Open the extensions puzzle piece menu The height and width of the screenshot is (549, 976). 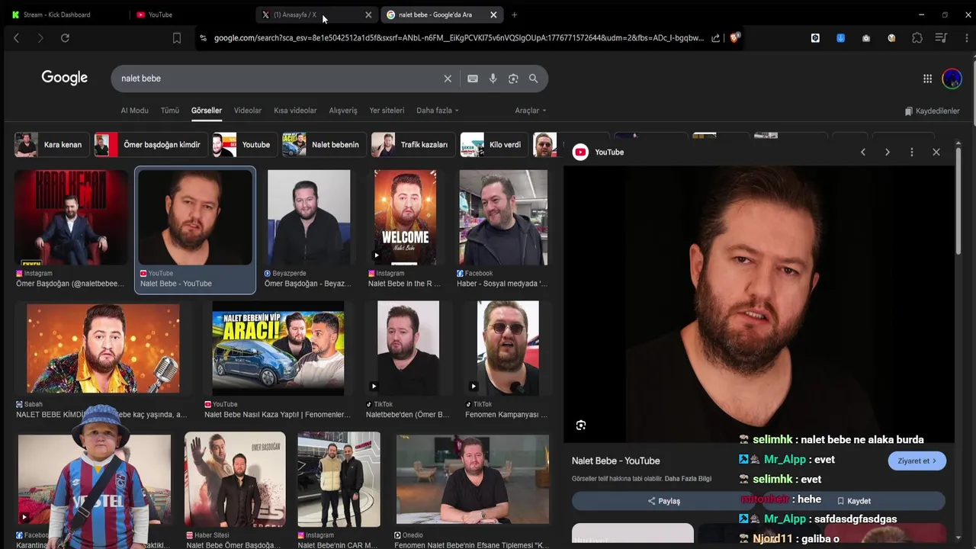click(917, 37)
